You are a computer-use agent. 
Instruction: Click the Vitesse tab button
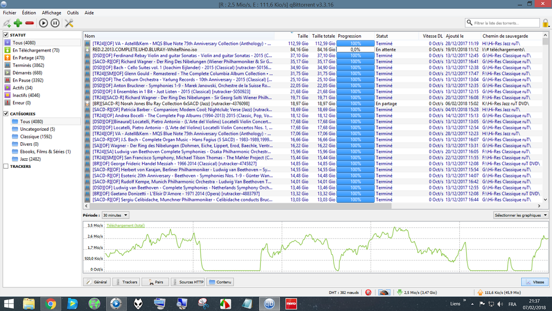point(535,282)
